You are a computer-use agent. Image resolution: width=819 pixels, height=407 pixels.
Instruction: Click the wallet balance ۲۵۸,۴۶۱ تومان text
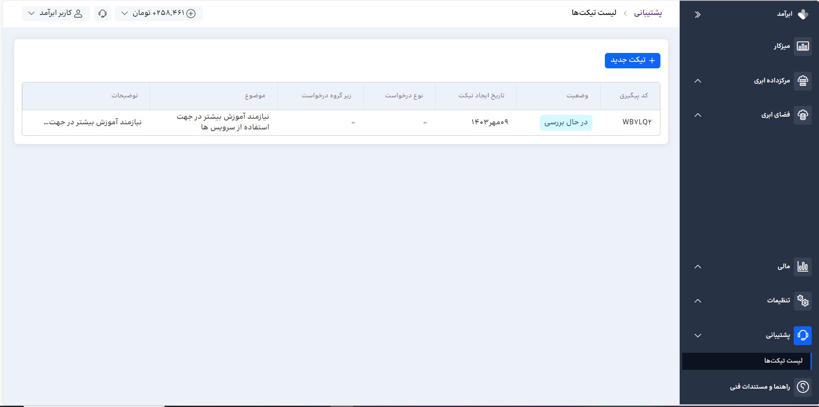click(x=159, y=14)
